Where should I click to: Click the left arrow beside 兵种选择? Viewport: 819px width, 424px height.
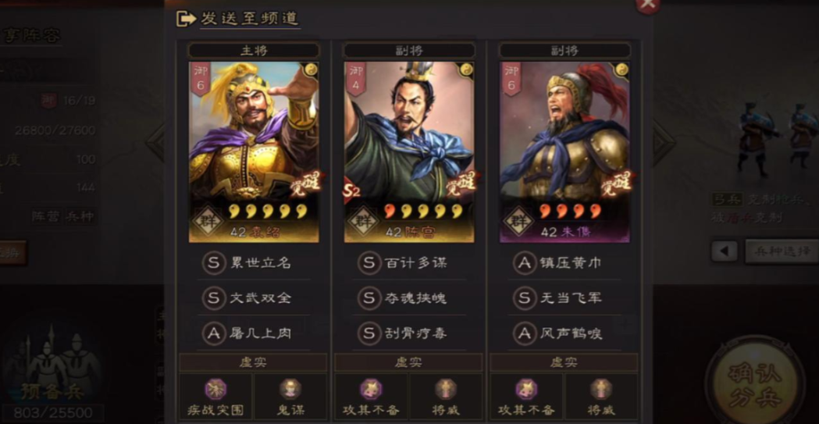(724, 251)
